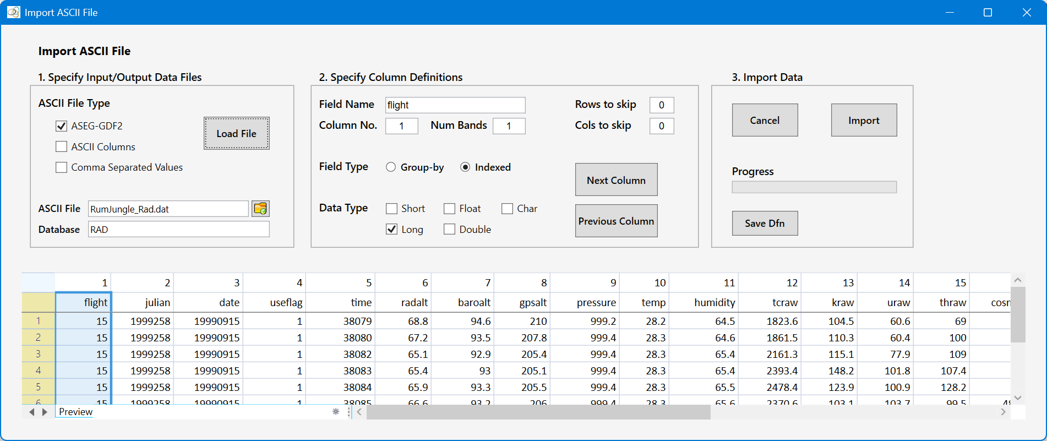1047x441 pixels.
Task: Click the Progress bar
Action: 814,187
